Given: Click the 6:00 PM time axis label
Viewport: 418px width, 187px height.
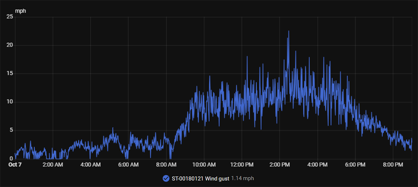Looking at the screenshot, I should point(355,165).
